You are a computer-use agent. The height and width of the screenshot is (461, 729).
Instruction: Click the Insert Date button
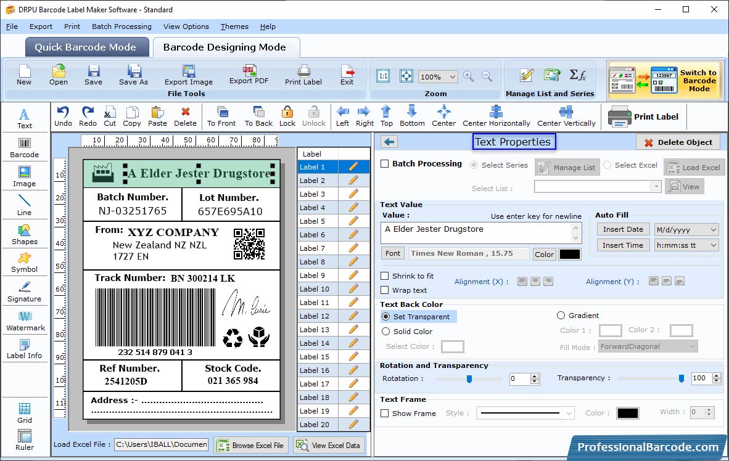[623, 229]
